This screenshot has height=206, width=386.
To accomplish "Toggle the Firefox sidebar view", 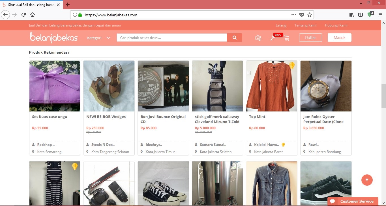I will [x=360, y=15].
